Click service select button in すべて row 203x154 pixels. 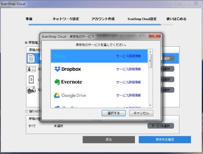pyautogui.click(x=161, y=126)
